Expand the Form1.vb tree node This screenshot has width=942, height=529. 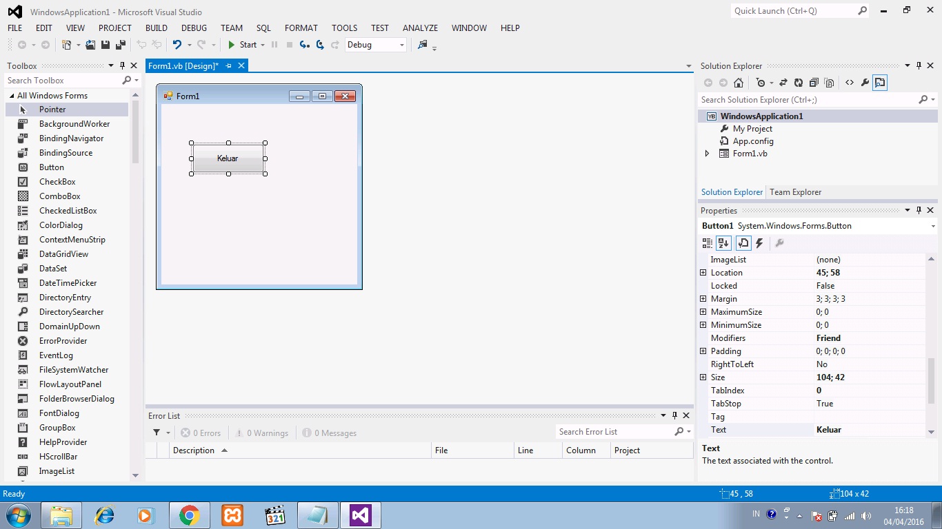tap(706, 154)
